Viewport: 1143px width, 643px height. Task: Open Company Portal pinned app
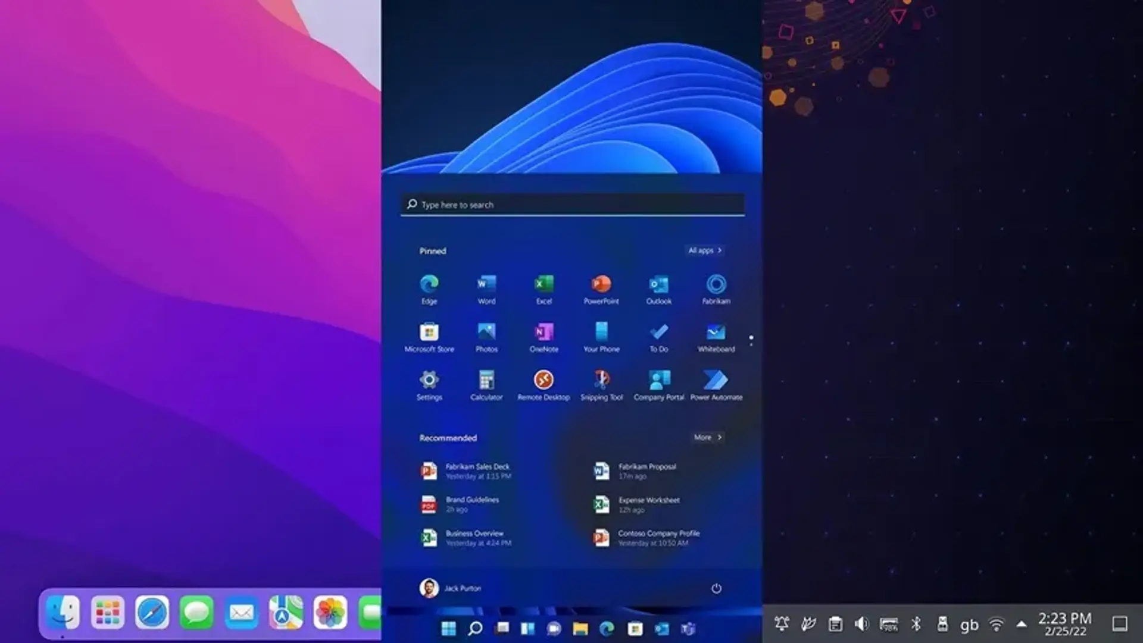[x=658, y=385]
